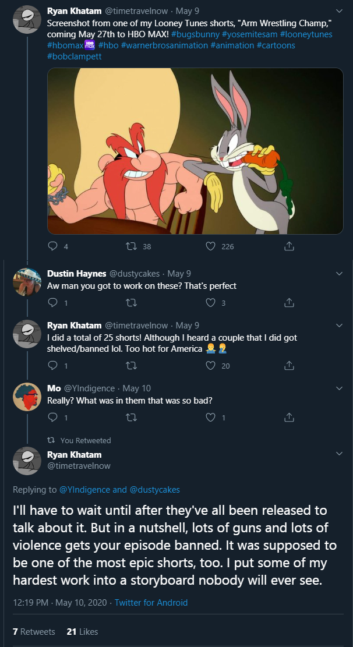This screenshot has height=647, width=353.
Task: Reply to Dustin Haynes' tweet
Action: pos(53,303)
